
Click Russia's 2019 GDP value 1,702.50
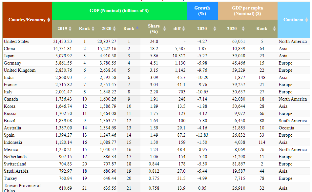pos(64,113)
